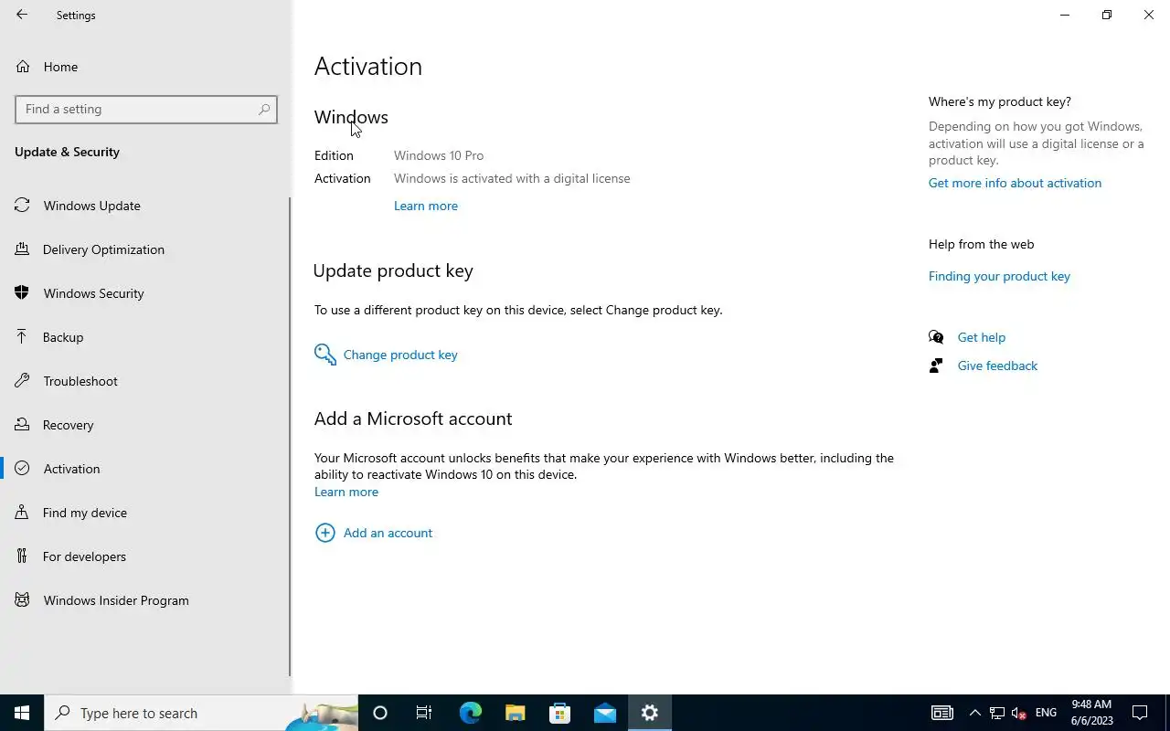Open the notification Action Center
Viewport: 1170px width, 731px height.
tap(1140, 713)
